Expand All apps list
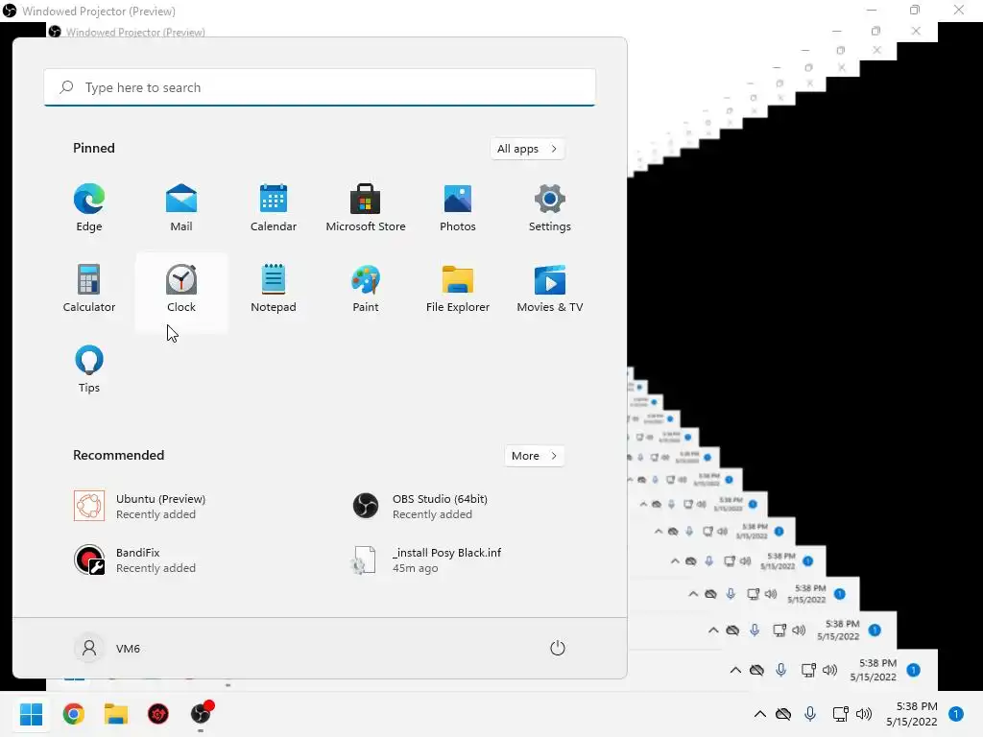The width and height of the screenshot is (983, 737). 527,149
